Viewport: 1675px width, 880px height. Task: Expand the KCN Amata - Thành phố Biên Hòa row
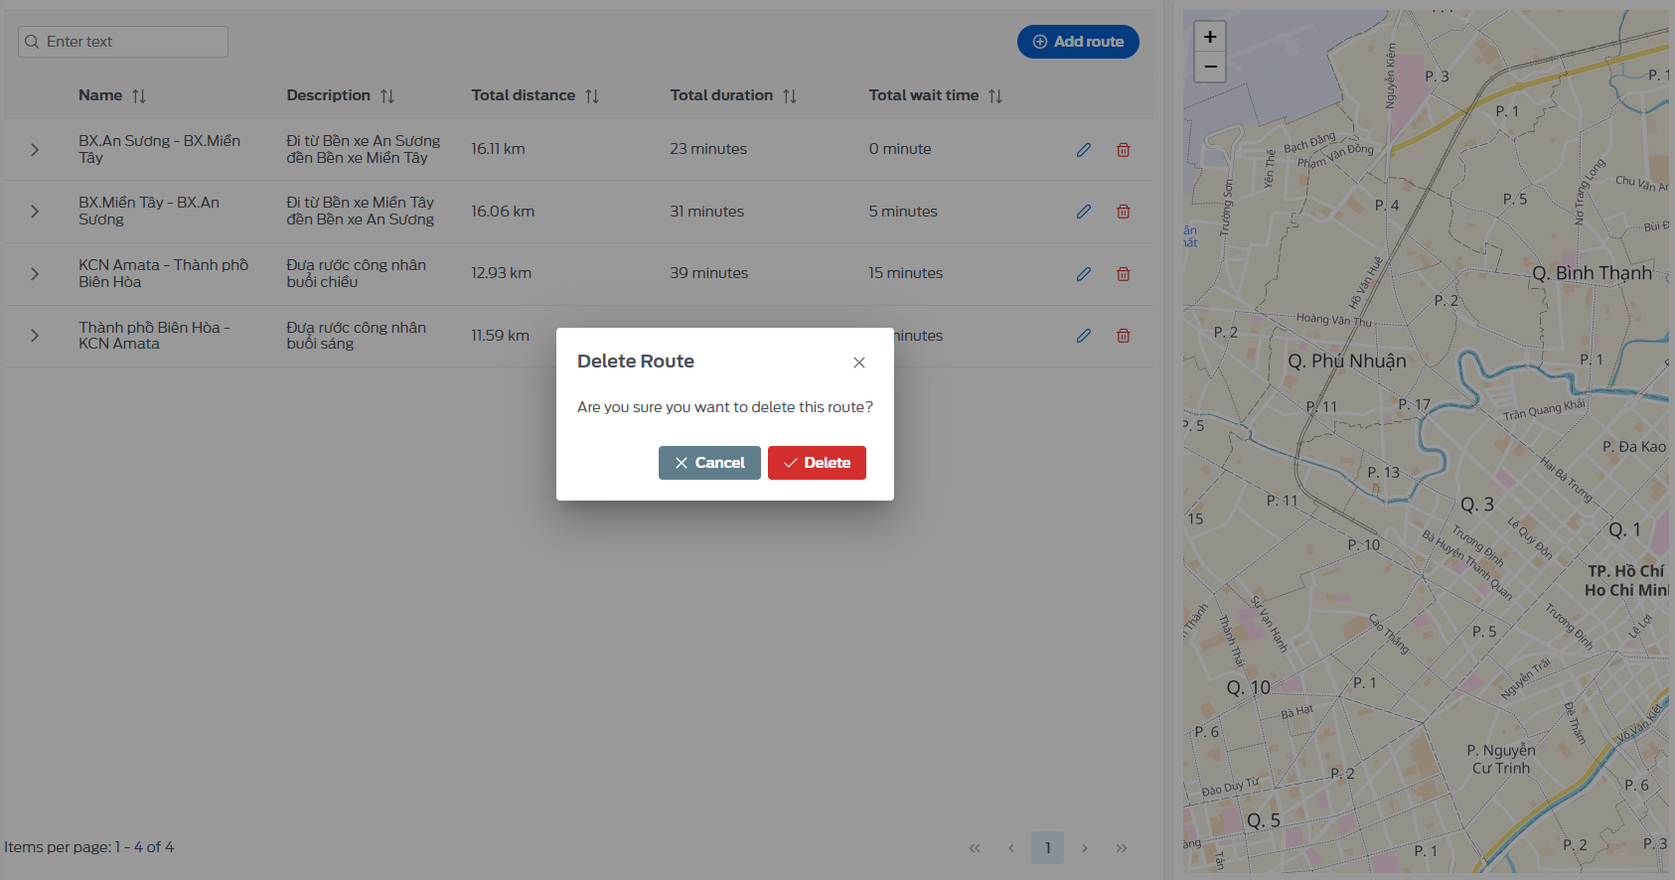[x=35, y=274]
